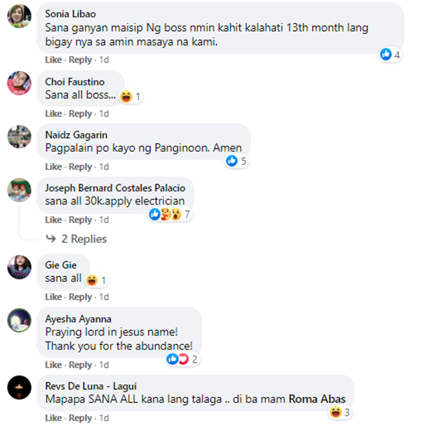Open the like reaction count on Sonia Libao's comment
425x427 pixels.
(x=390, y=55)
